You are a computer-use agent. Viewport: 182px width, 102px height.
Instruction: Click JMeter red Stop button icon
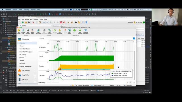coord(61,22)
